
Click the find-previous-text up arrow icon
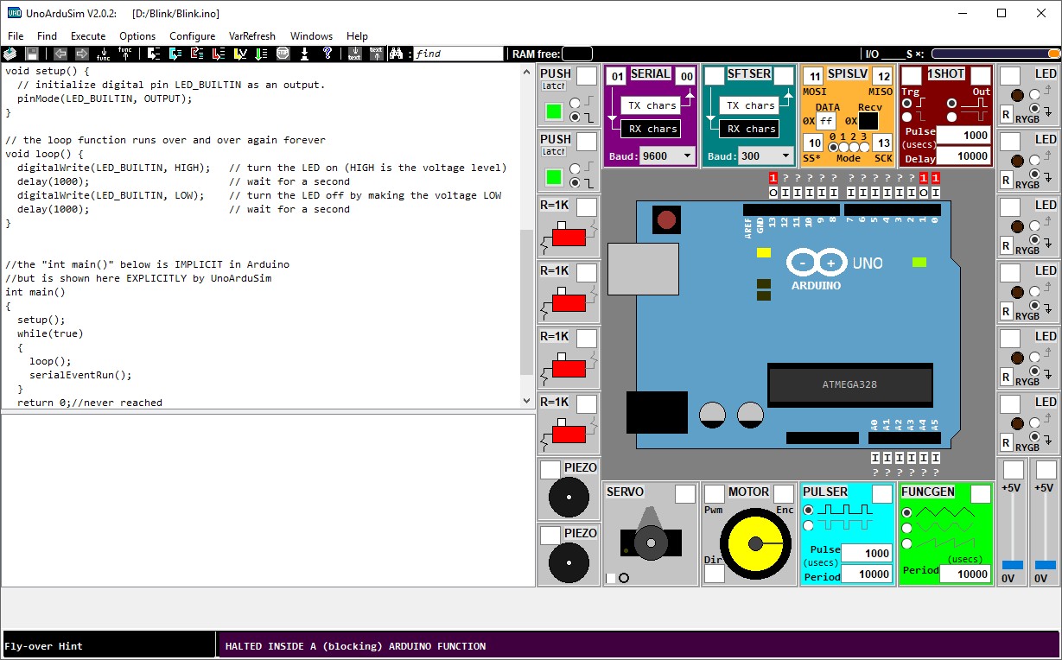pyautogui.click(x=376, y=54)
